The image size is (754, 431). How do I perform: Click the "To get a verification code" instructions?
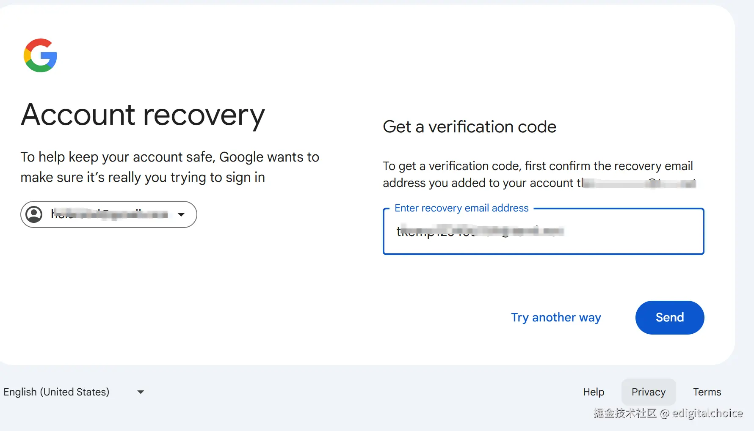click(538, 166)
